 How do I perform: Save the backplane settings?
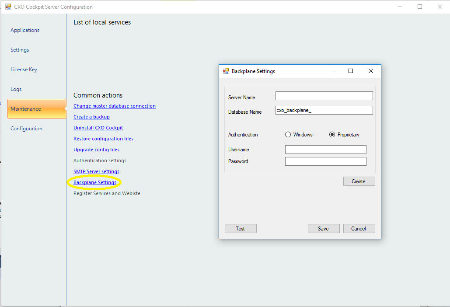pos(324,229)
